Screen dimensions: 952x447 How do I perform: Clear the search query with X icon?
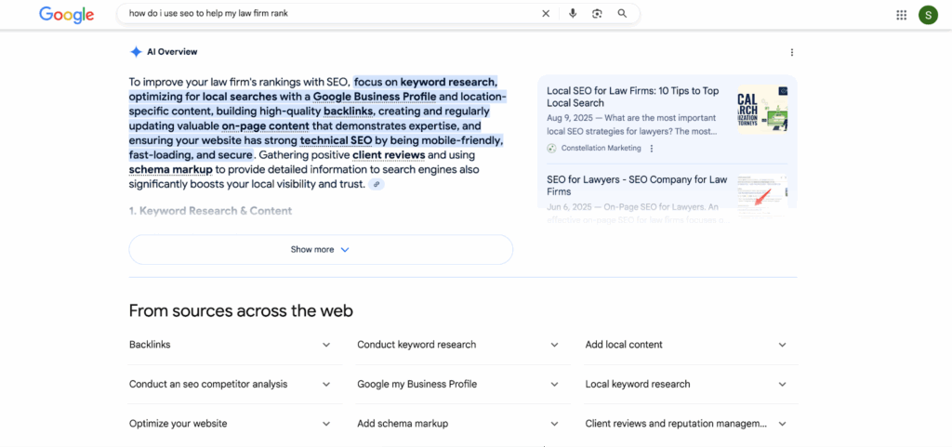tap(546, 13)
